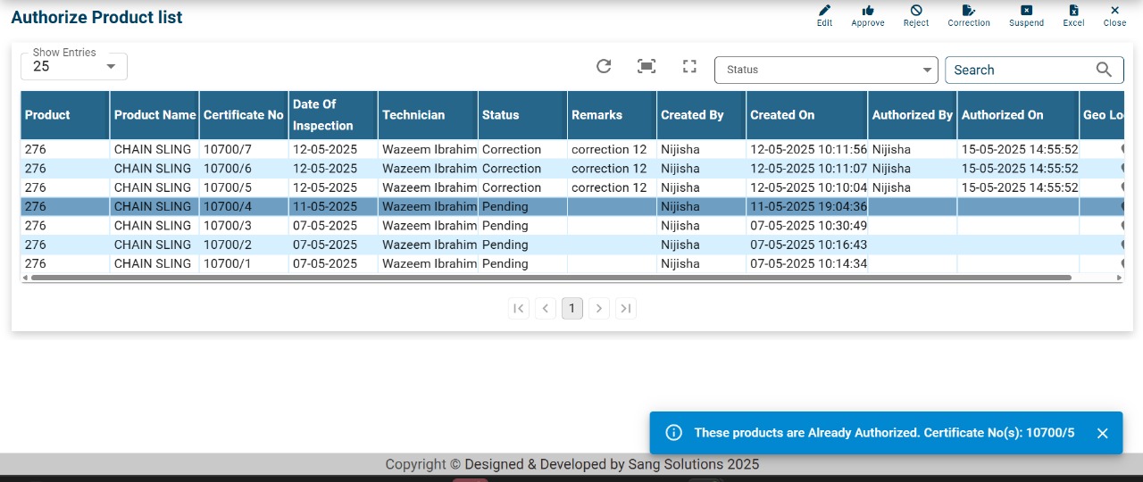The height and width of the screenshot is (482, 1143).
Task: Sort by Created On column header
Action: (x=782, y=115)
